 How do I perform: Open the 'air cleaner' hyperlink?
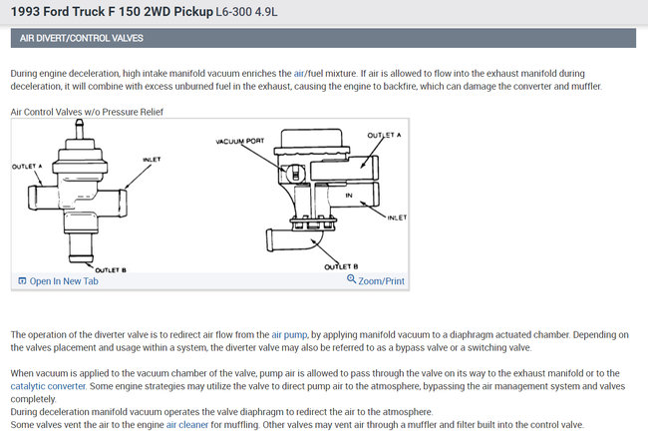tap(187, 425)
